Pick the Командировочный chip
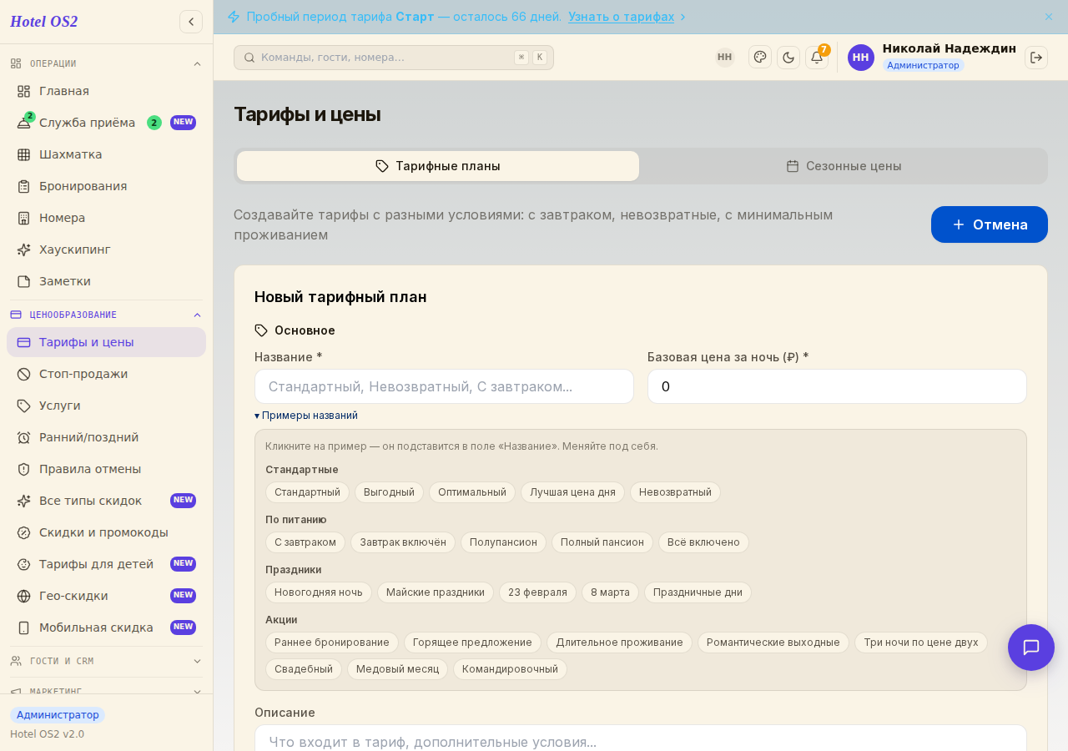The height and width of the screenshot is (751, 1068). (x=510, y=669)
